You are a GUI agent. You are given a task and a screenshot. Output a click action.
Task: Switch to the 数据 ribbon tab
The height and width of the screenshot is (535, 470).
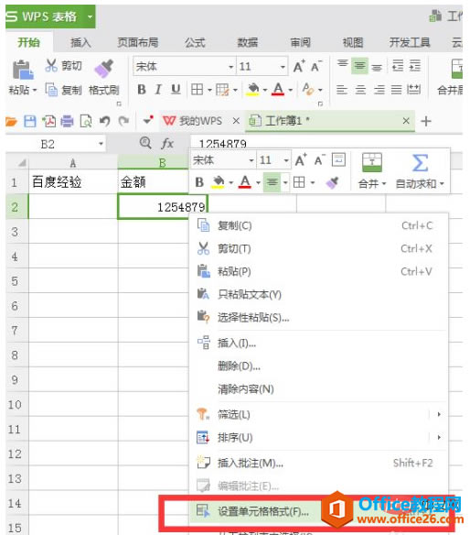click(247, 42)
